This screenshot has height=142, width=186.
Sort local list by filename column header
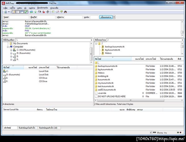tap(13, 67)
